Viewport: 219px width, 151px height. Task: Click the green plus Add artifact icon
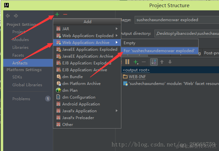(57, 14)
